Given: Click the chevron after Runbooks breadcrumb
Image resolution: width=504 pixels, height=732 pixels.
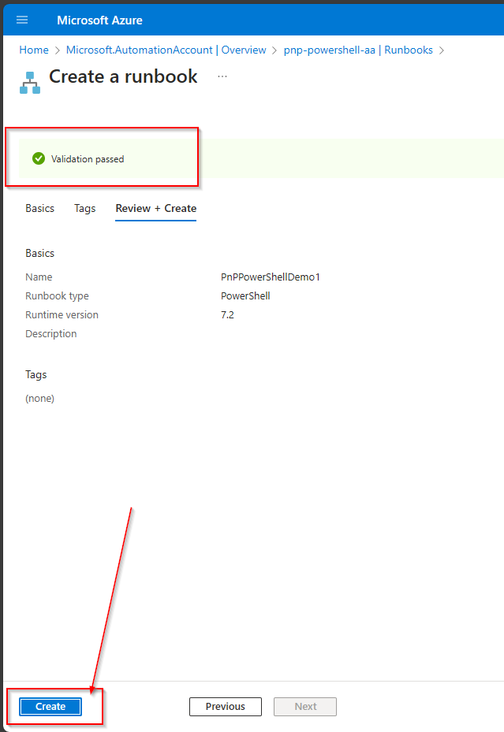Looking at the screenshot, I should tap(442, 50).
